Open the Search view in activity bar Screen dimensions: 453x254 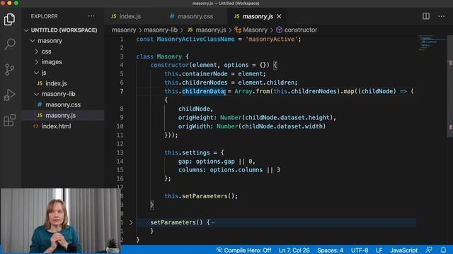click(x=9, y=44)
